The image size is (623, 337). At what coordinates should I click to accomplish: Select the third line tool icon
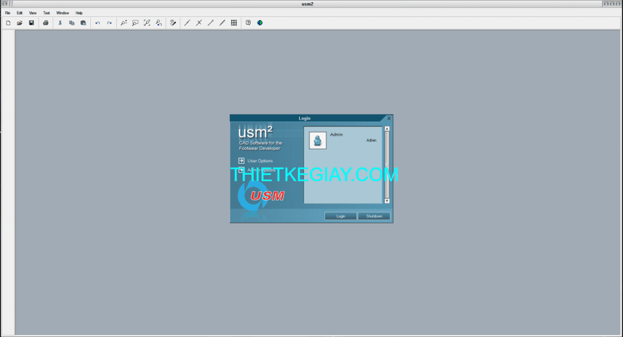(210, 23)
